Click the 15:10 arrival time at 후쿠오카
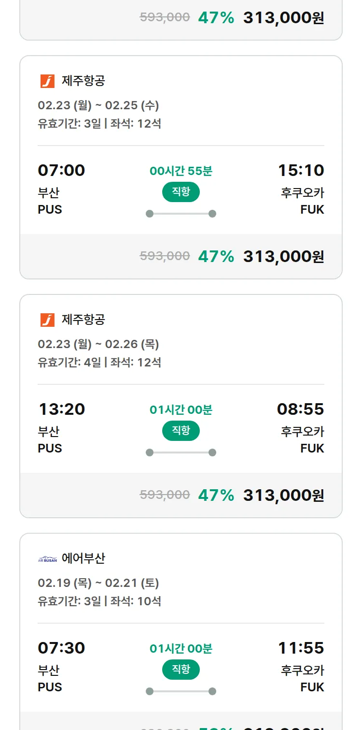Viewport: 362px width, 730px height. click(x=301, y=170)
